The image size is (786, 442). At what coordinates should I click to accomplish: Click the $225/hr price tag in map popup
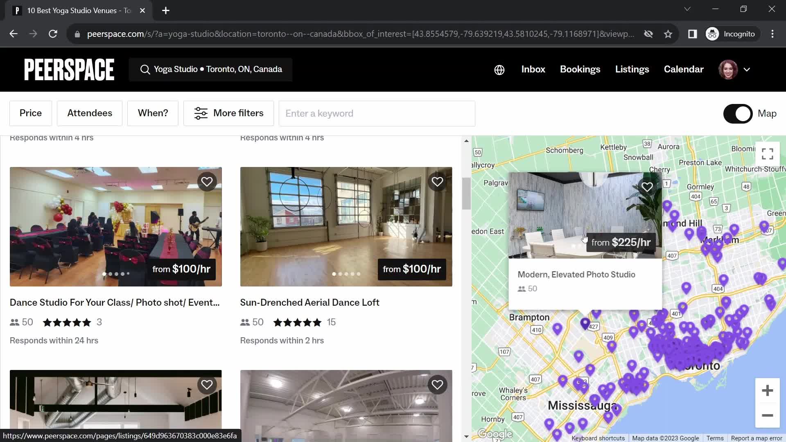[621, 243]
